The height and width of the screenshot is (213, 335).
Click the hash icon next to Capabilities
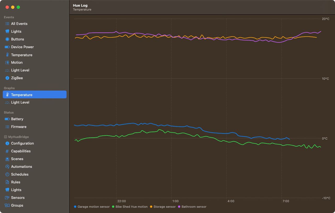pos(7,151)
